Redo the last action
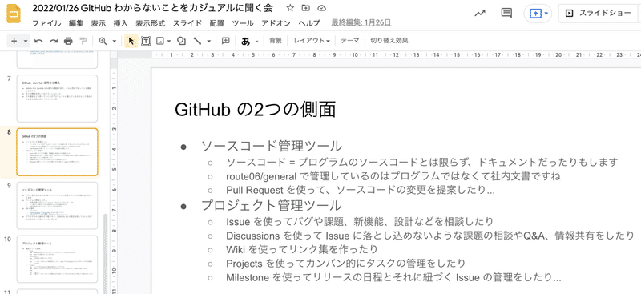Viewport: 641px width, 294px height. click(54, 41)
